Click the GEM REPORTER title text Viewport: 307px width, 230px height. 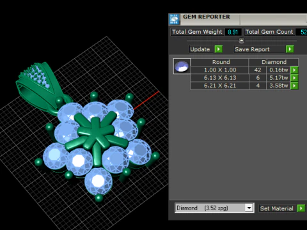(207, 17)
